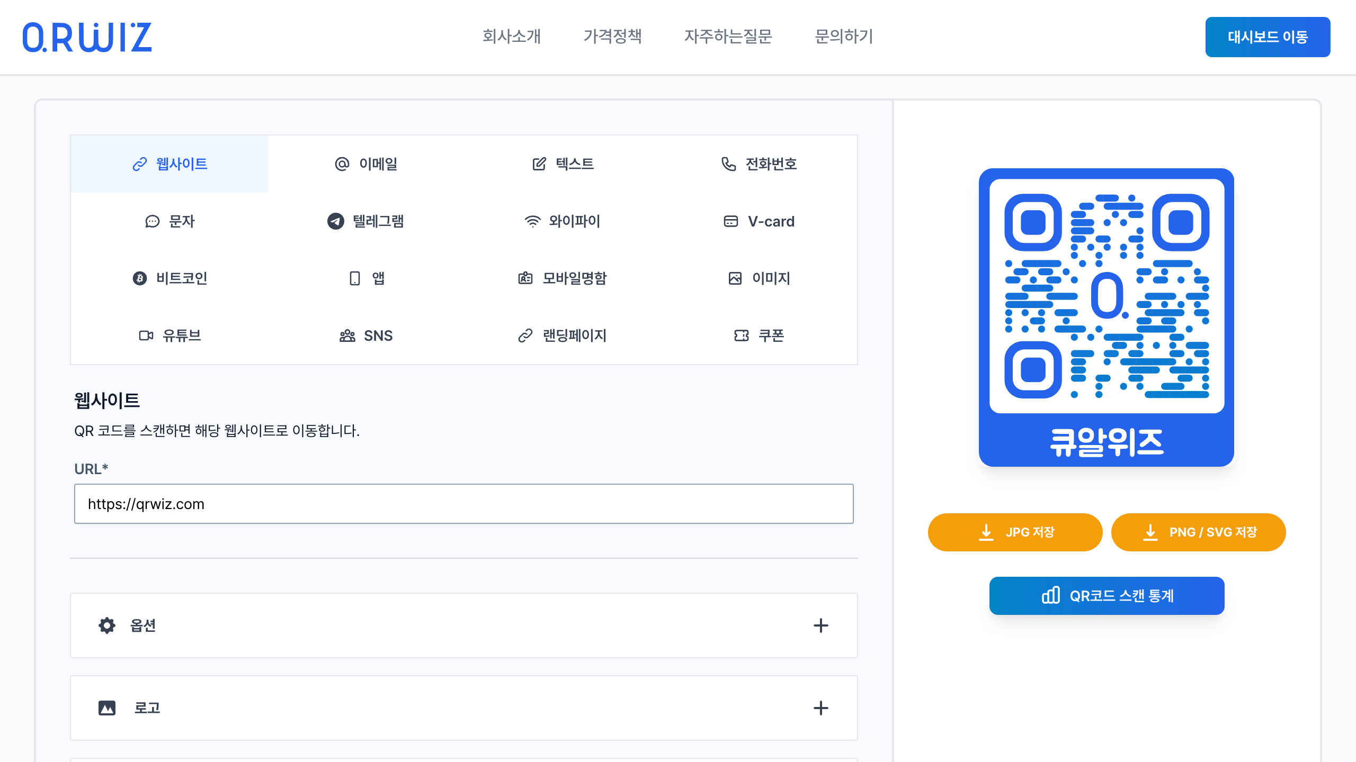Expand the 로고 (Logo) section

820,707
